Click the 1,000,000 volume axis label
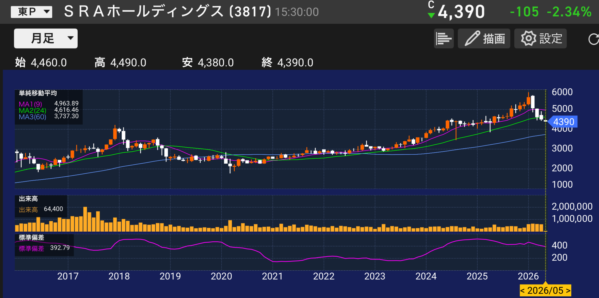The width and height of the screenshot is (599, 298). 572,219
